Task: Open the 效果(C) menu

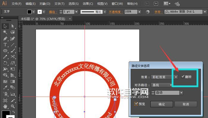Action: coord(88,4)
